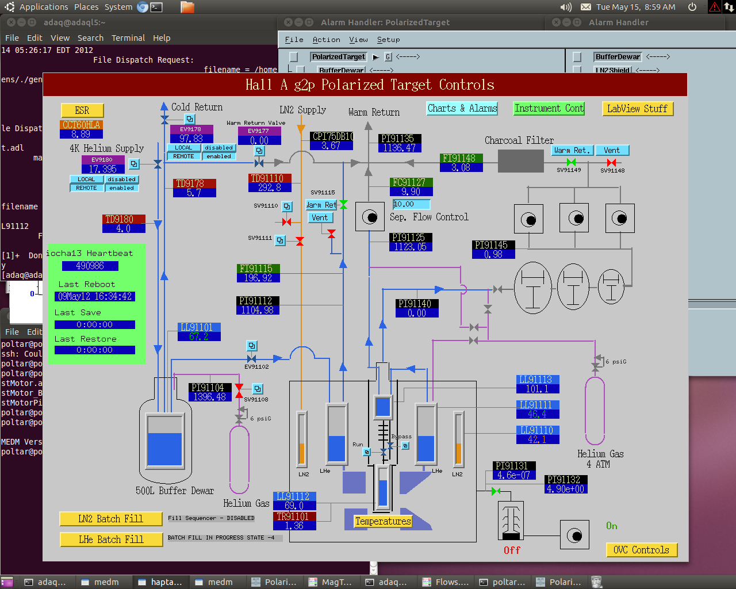Open the Setup menu in Alarm Handler
This screenshot has width=736, height=589.
point(389,40)
